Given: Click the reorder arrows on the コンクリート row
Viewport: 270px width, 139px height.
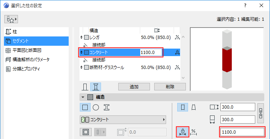Looking at the screenshot, I should tap(82, 53).
